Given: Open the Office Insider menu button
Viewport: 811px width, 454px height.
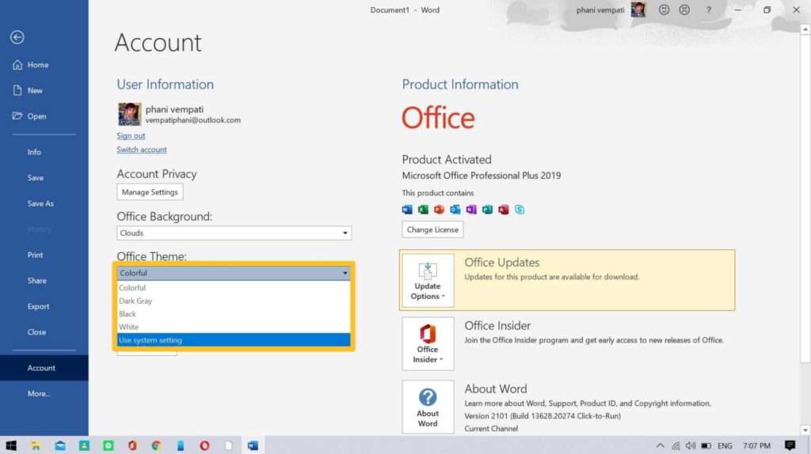Looking at the screenshot, I should (x=428, y=343).
